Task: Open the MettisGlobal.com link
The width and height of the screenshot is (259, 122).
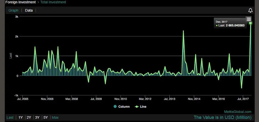Action: point(237,111)
